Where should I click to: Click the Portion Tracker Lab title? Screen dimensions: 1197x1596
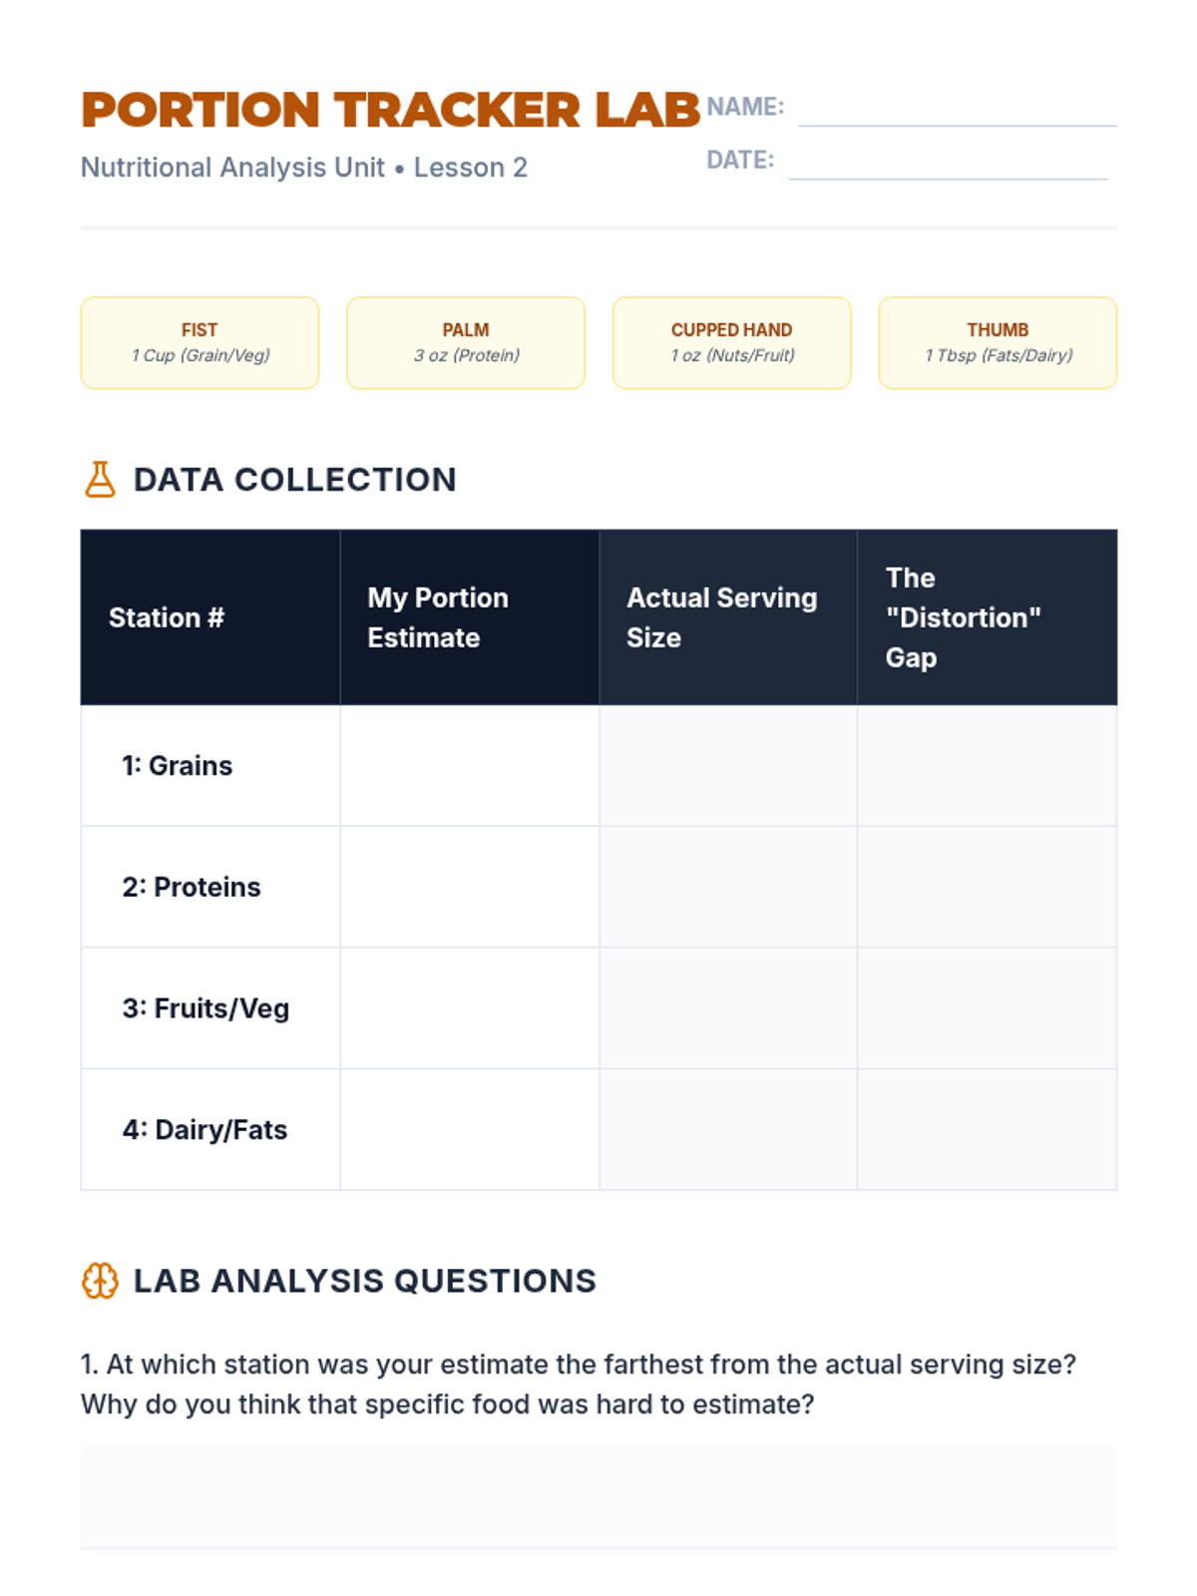click(x=390, y=110)
